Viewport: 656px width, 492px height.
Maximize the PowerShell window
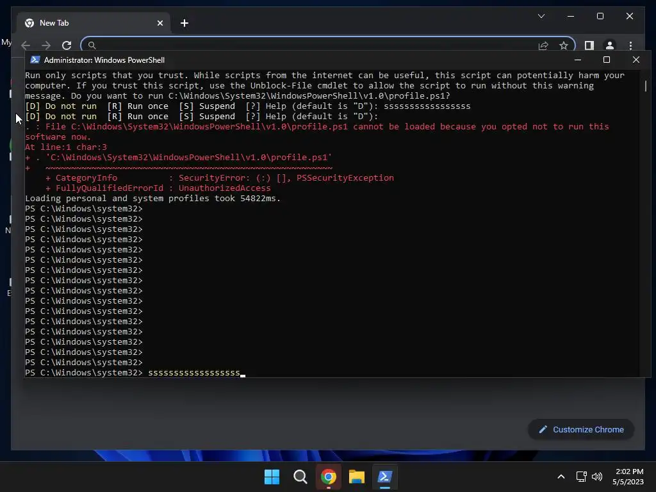click(607, 60)
